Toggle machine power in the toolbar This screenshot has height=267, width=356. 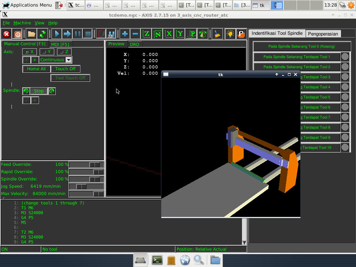(x=17, y=34)
